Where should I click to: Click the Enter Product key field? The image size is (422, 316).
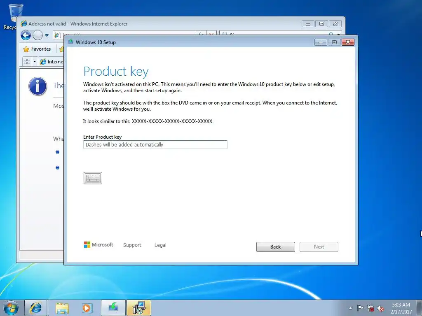coord(155,144)
